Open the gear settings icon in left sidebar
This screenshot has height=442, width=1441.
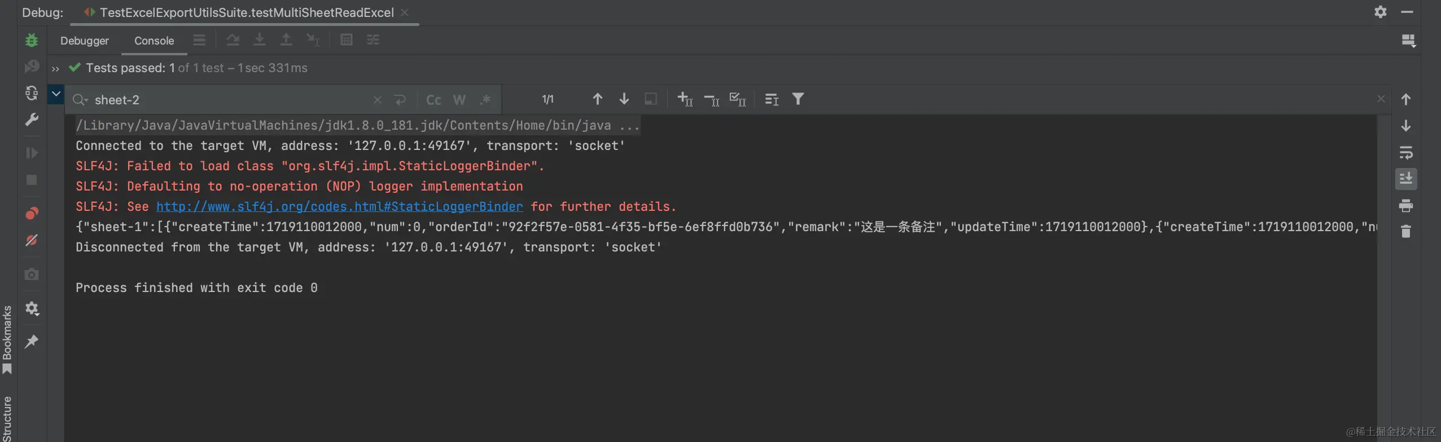tap(32, 308)
